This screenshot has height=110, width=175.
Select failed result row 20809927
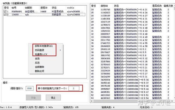(132, 34)
